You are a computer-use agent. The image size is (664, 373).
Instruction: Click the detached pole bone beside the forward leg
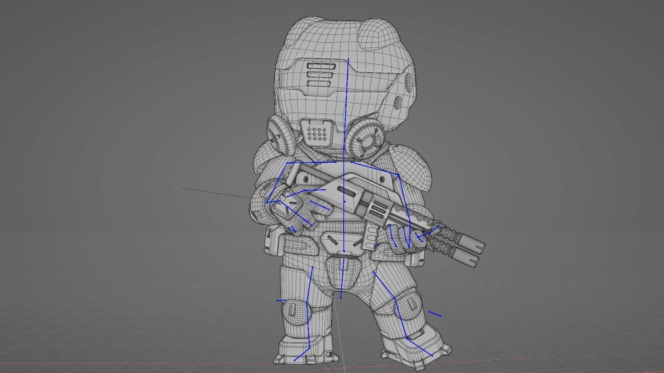(x=435, y=314)
